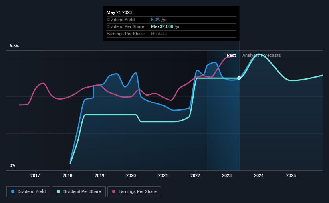The height and width of the screenshot is (203, 329).
Task: Click the teal Dividend Per Share legend dot
Action: coord(59,191)
